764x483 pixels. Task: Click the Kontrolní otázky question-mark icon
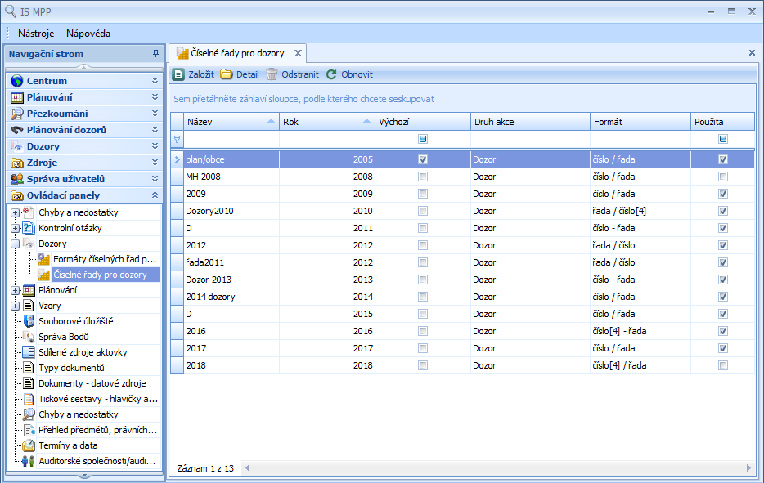pos(29,228)
